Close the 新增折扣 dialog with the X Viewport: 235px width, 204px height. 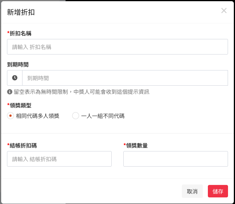[x=224, y=11]
